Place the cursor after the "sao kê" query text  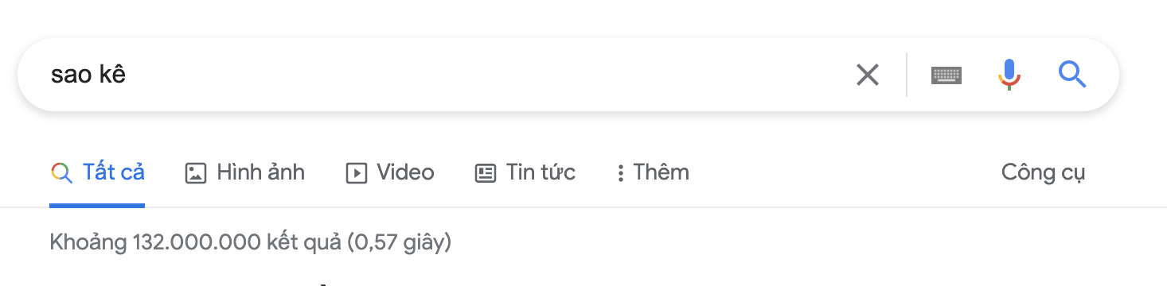(x=129, y=75)
